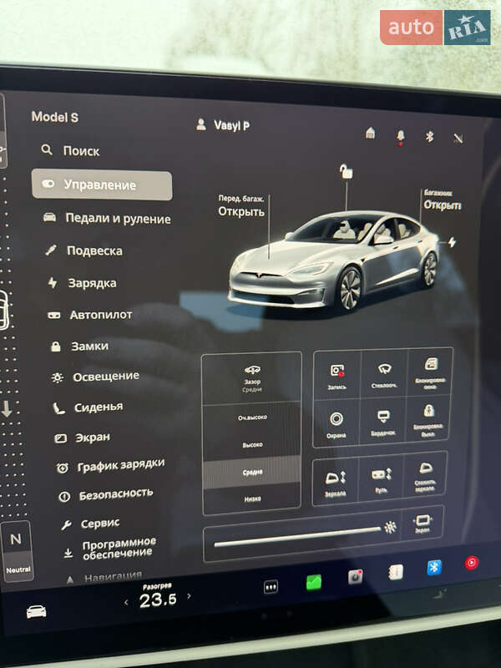Tap the charge port lightning icon
The width and height of the screenshot is (501, 668).
click(452, 242)
